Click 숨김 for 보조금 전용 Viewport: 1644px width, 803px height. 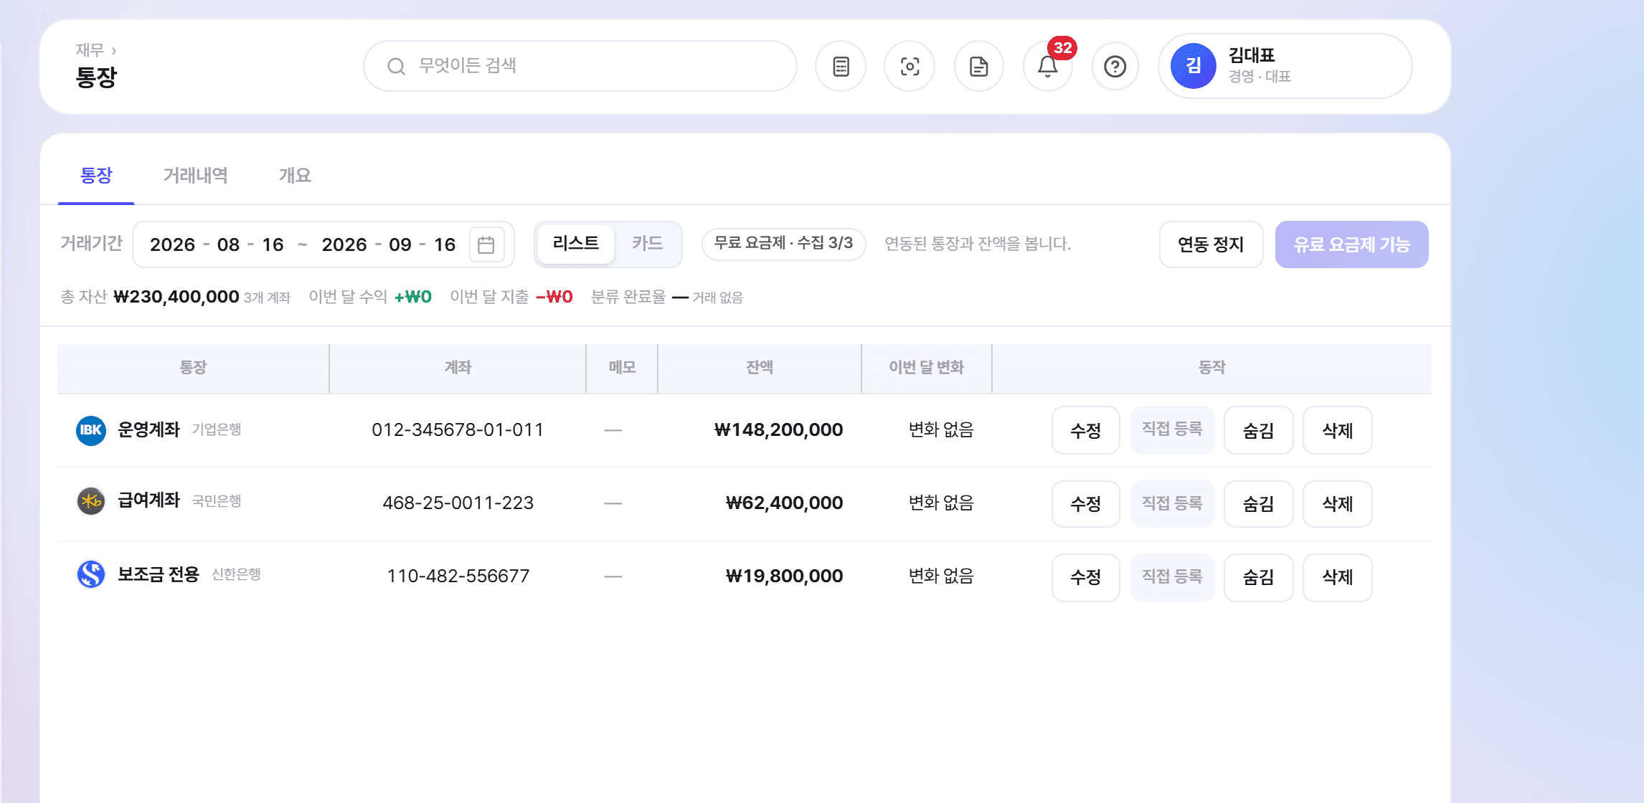tap(1259, 577)
